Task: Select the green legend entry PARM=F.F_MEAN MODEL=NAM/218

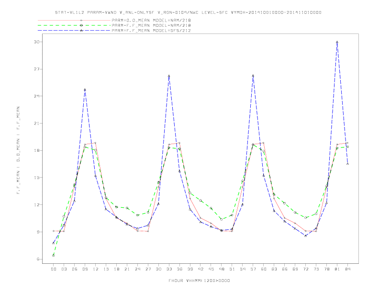Action: click(x=151, y=25)
